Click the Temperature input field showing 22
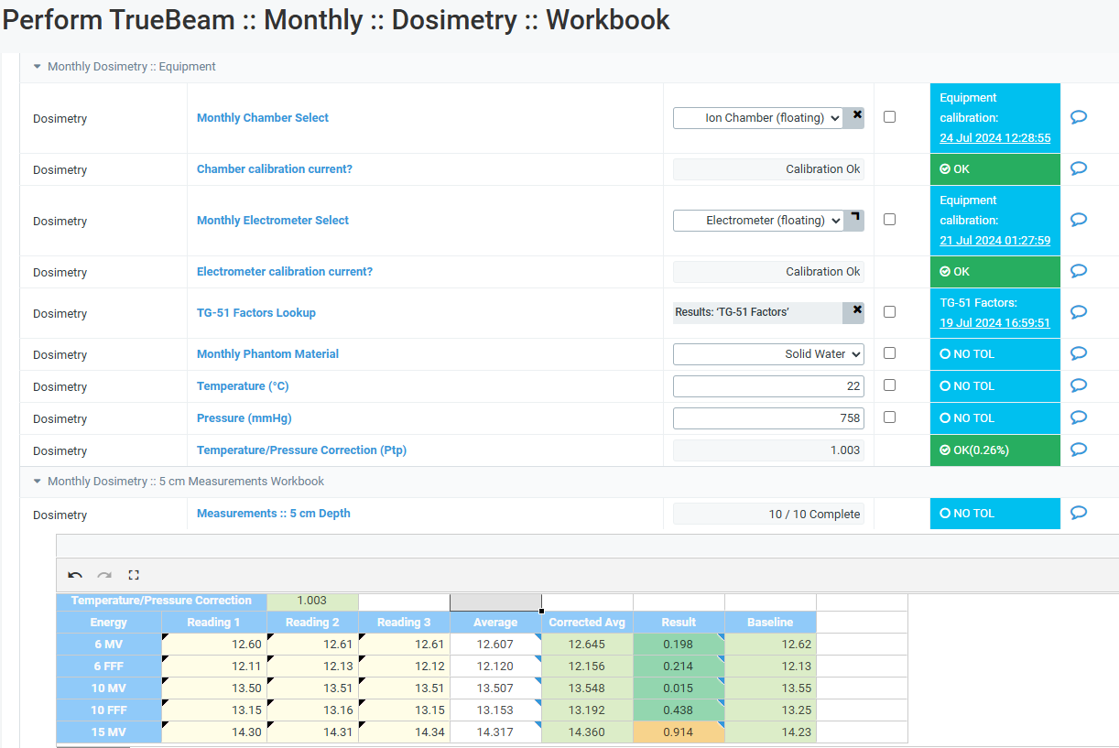1119x748 pixels. tap(768, 386)
